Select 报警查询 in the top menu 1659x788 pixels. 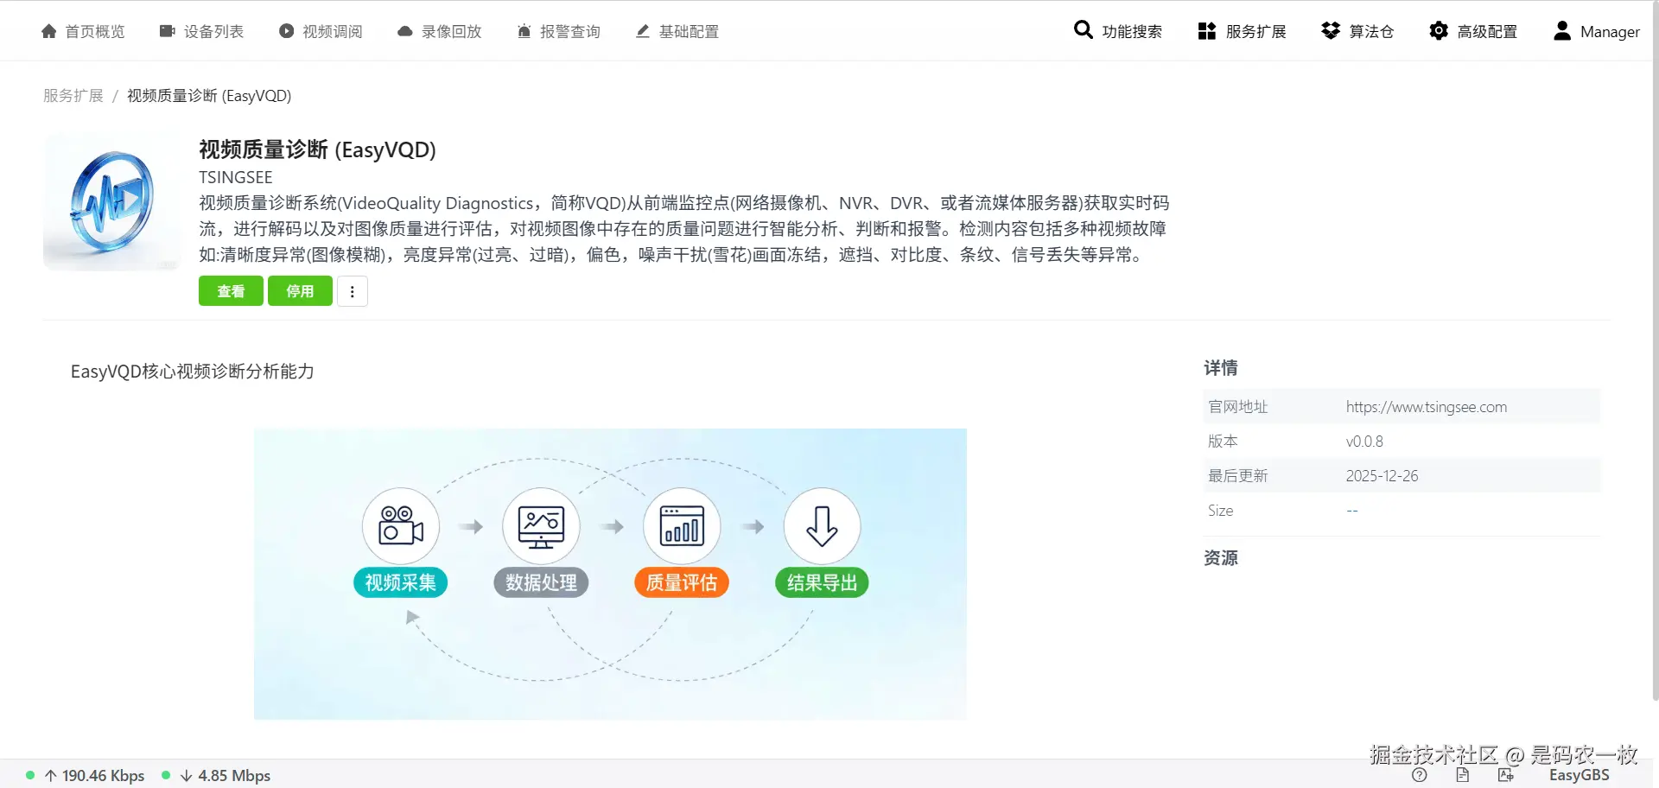(558, 32)
